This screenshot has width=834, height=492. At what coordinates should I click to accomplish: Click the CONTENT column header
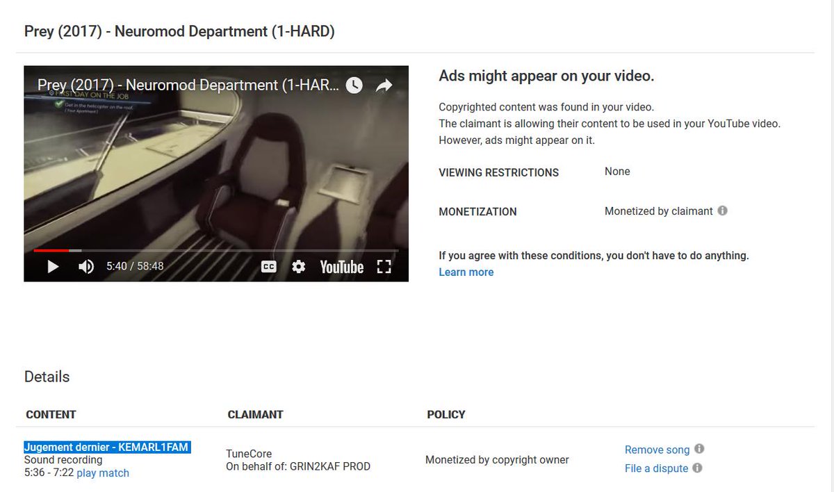pos(51,414)
